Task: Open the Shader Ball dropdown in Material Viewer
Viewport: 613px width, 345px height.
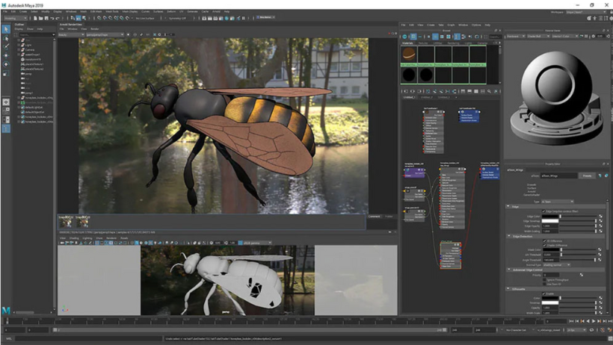Action: click(537, 37)
